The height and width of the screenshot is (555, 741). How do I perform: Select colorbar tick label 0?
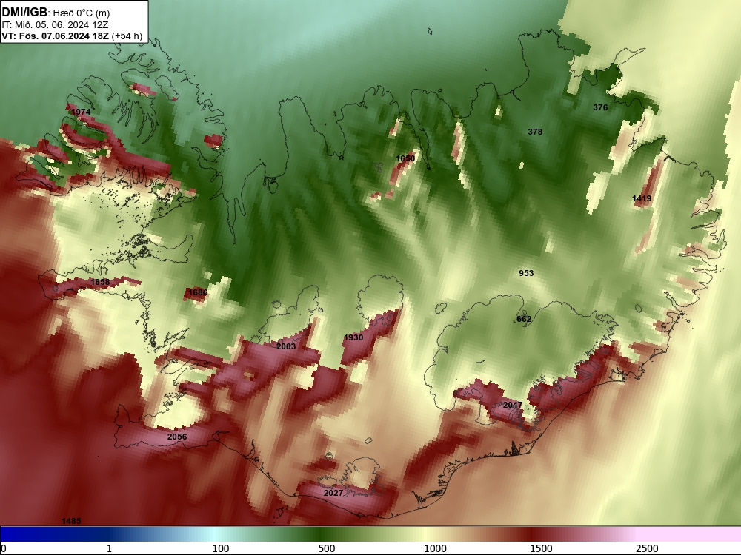tap(4, 548)
